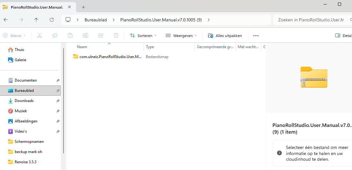The height and width of the screenshot is (170, 352).
Task: Open the Sorteren dropdown menu
Action: [x=143, y=35]
